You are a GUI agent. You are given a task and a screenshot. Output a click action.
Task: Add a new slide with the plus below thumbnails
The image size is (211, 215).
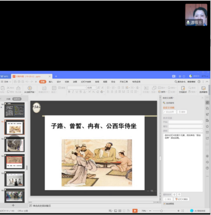(x=13, y=205)
